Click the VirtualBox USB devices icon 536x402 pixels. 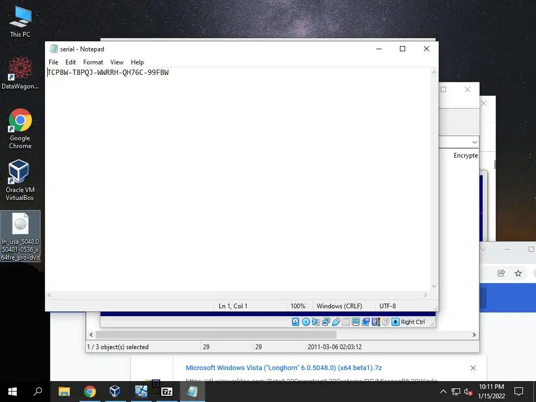click(336, 322)
